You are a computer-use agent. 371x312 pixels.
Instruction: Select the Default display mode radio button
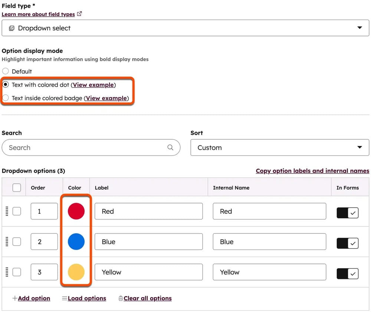point(6,71)
